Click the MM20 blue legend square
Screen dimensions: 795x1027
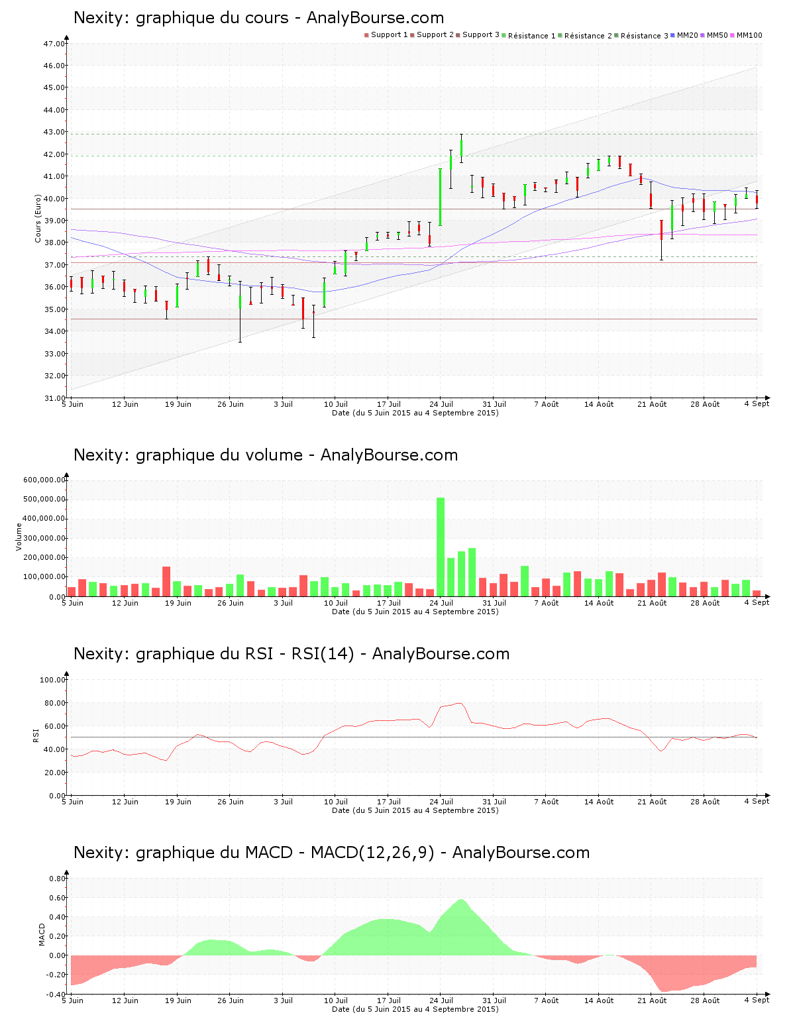pyautogui.click(x=672, y=35)
